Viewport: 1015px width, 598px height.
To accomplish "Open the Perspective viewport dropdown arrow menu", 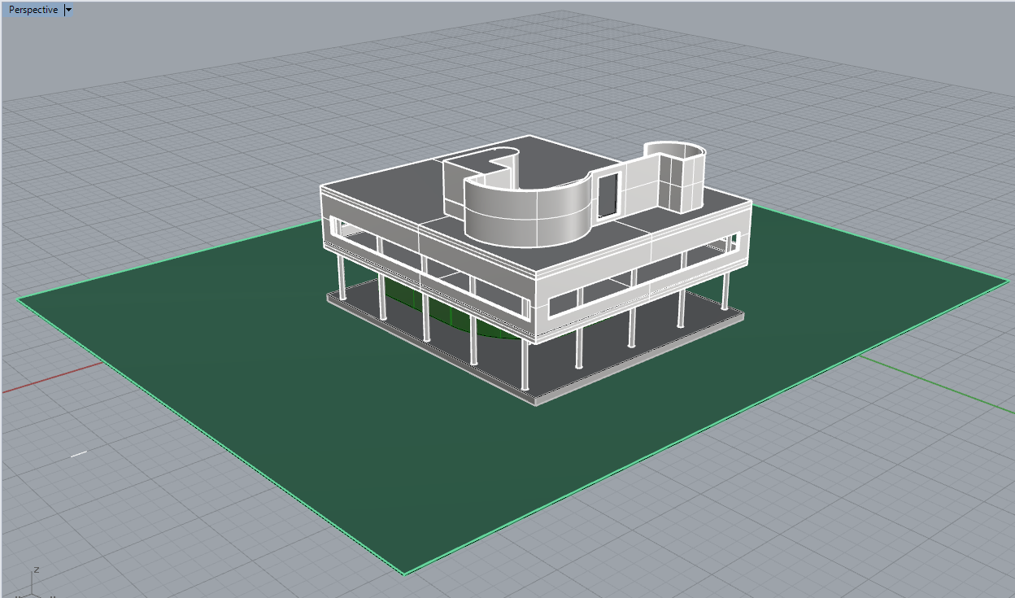I will coord(68,10).
